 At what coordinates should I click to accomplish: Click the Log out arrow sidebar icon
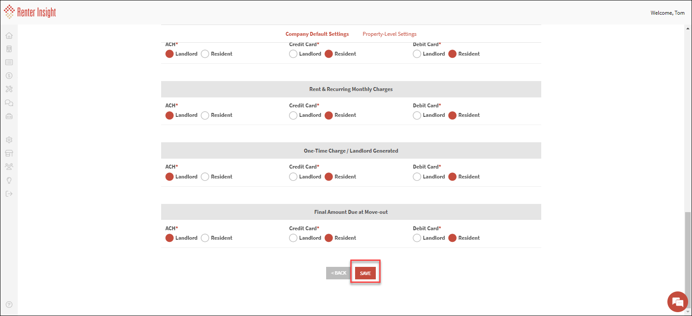pos(9,194)
